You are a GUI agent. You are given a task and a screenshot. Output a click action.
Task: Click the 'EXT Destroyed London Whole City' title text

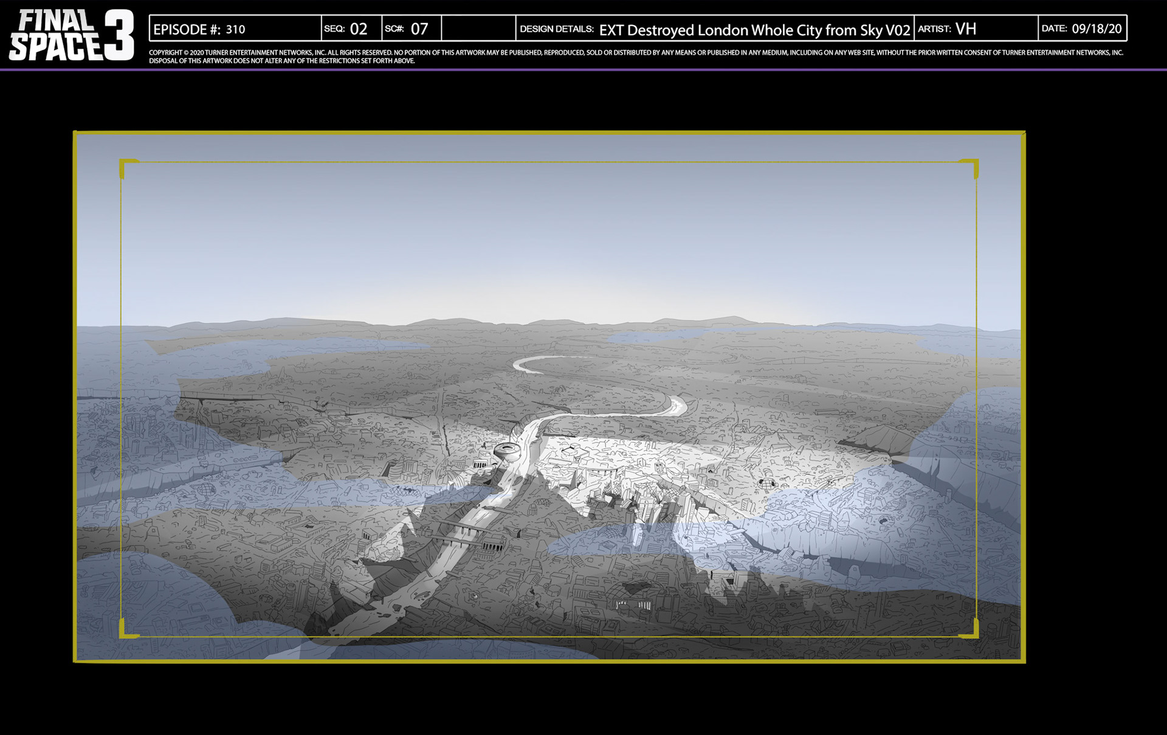pyautogui.click(x=754, y=30)
